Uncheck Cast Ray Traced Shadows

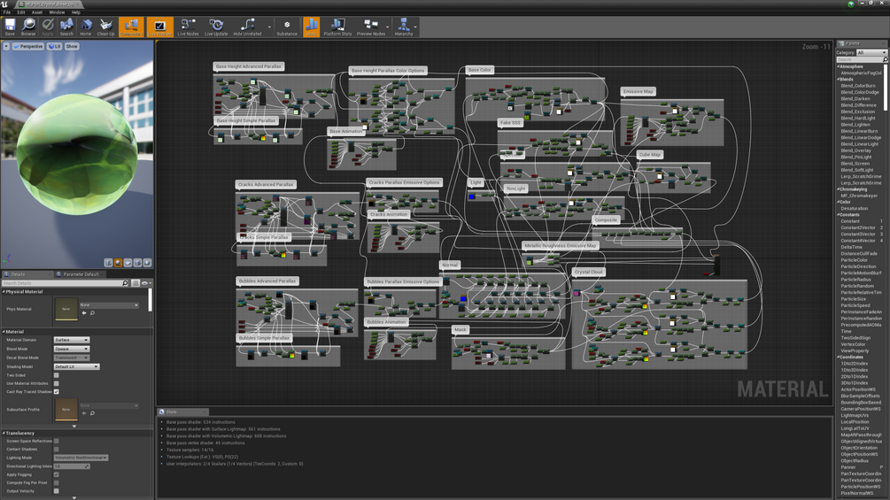pos(56,392)
